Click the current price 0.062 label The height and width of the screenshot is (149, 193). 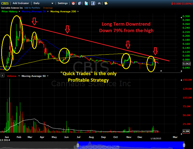[187, 64]
